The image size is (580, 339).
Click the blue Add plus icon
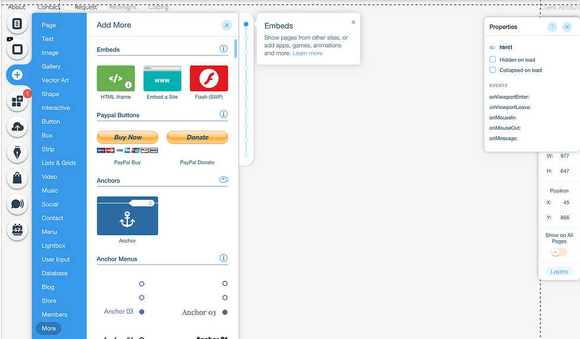(x=17, y=75)
